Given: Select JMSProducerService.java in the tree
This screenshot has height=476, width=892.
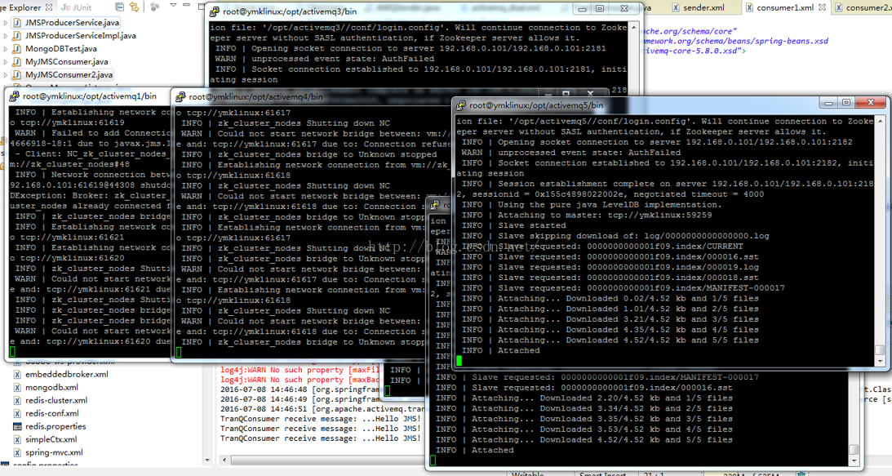Looking at the screenshot, I should (x=73, y=23).
